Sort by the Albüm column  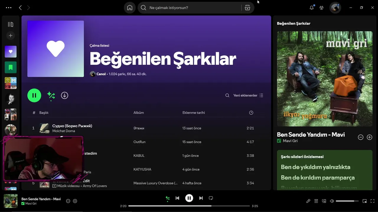tap(139, 112)
